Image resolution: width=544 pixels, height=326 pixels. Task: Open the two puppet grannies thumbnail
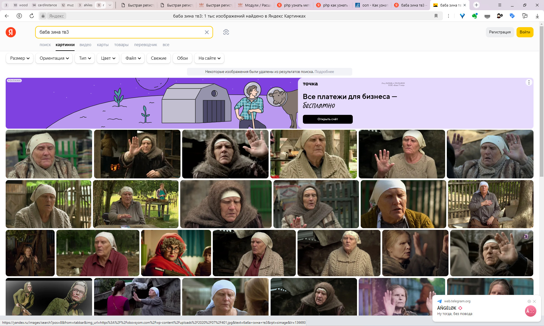click(49, 297)
